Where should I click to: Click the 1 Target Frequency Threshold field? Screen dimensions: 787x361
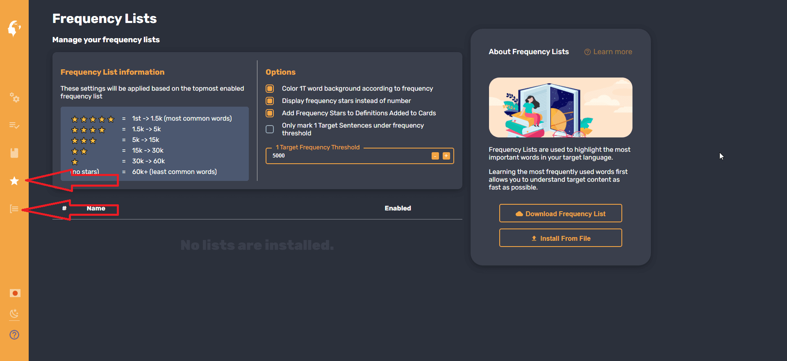pyautogui.click(x=348, y=156)
